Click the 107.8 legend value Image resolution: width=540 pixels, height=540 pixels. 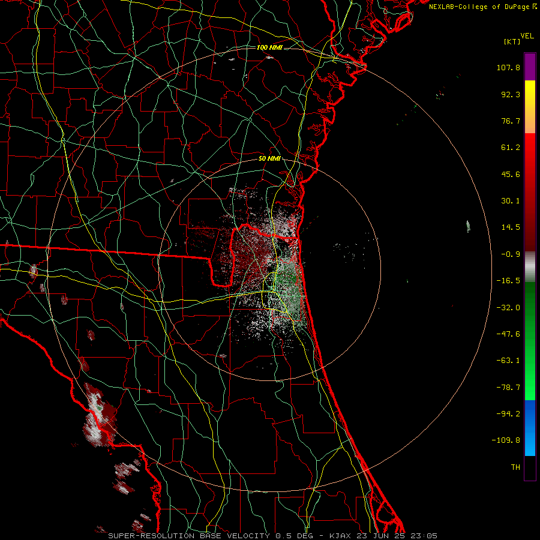pyautogui.click(x=508, y=67)
